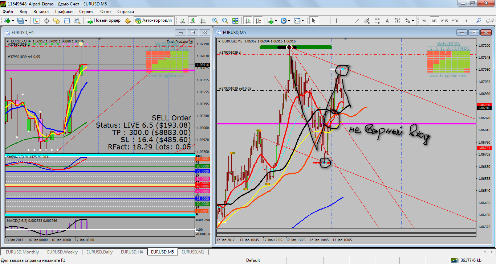496x264 pixels.
Task: Click the triangle beside EURUSD,H4 chart label
Action: pos(8,41)
